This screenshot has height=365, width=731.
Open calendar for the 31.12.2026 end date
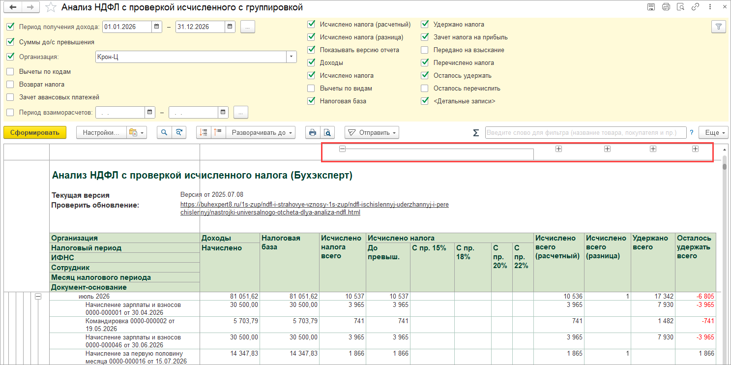coord(230,27)
